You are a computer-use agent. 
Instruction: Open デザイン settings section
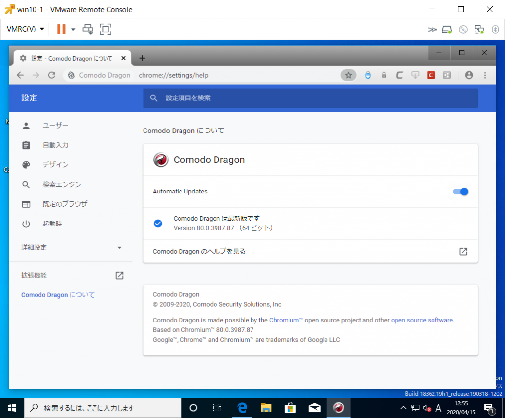pyautogui.click(x=55, y=164)
